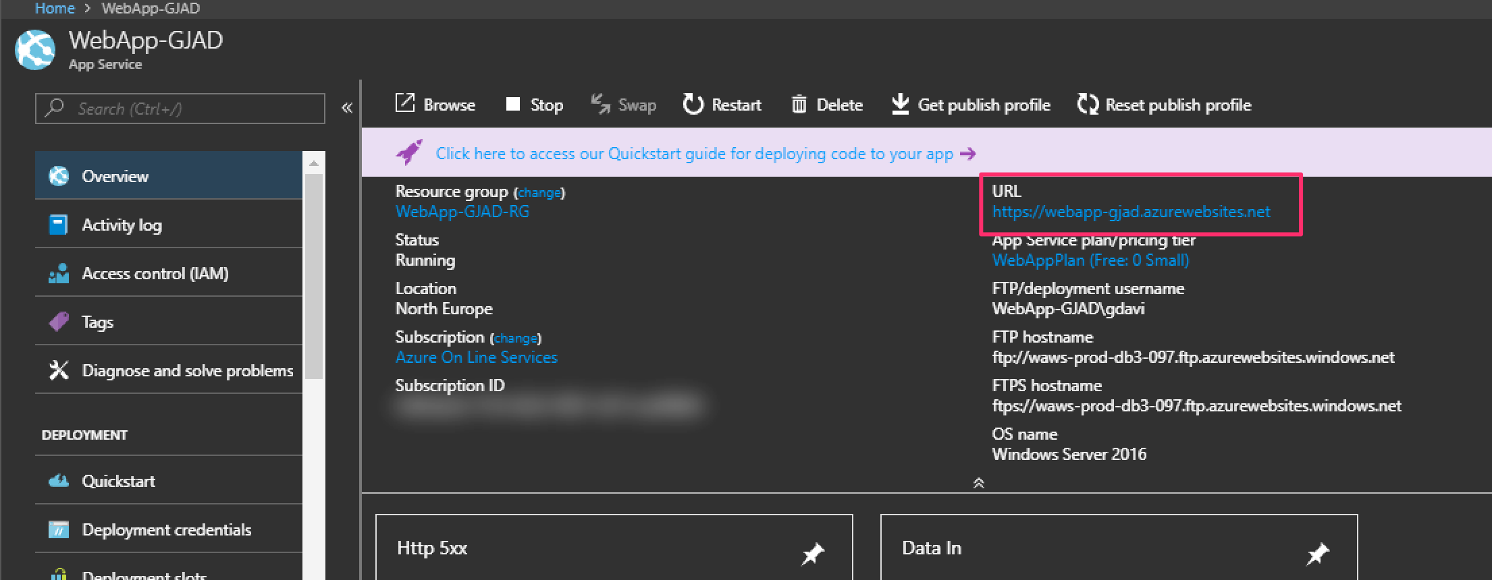Image resolution: width=1492 pixels, height=580 pixels.
Task: Change the resource group
Action: click(x=539, y=193)
